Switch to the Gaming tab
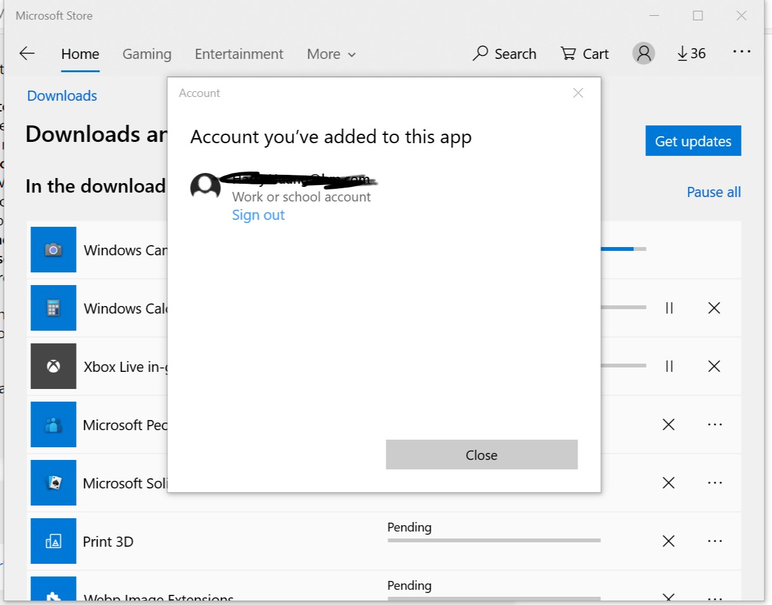 click(147, 54)
